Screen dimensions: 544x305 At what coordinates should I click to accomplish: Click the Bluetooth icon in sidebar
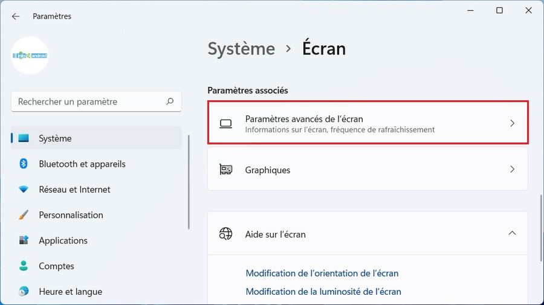(x=24, y=164)
